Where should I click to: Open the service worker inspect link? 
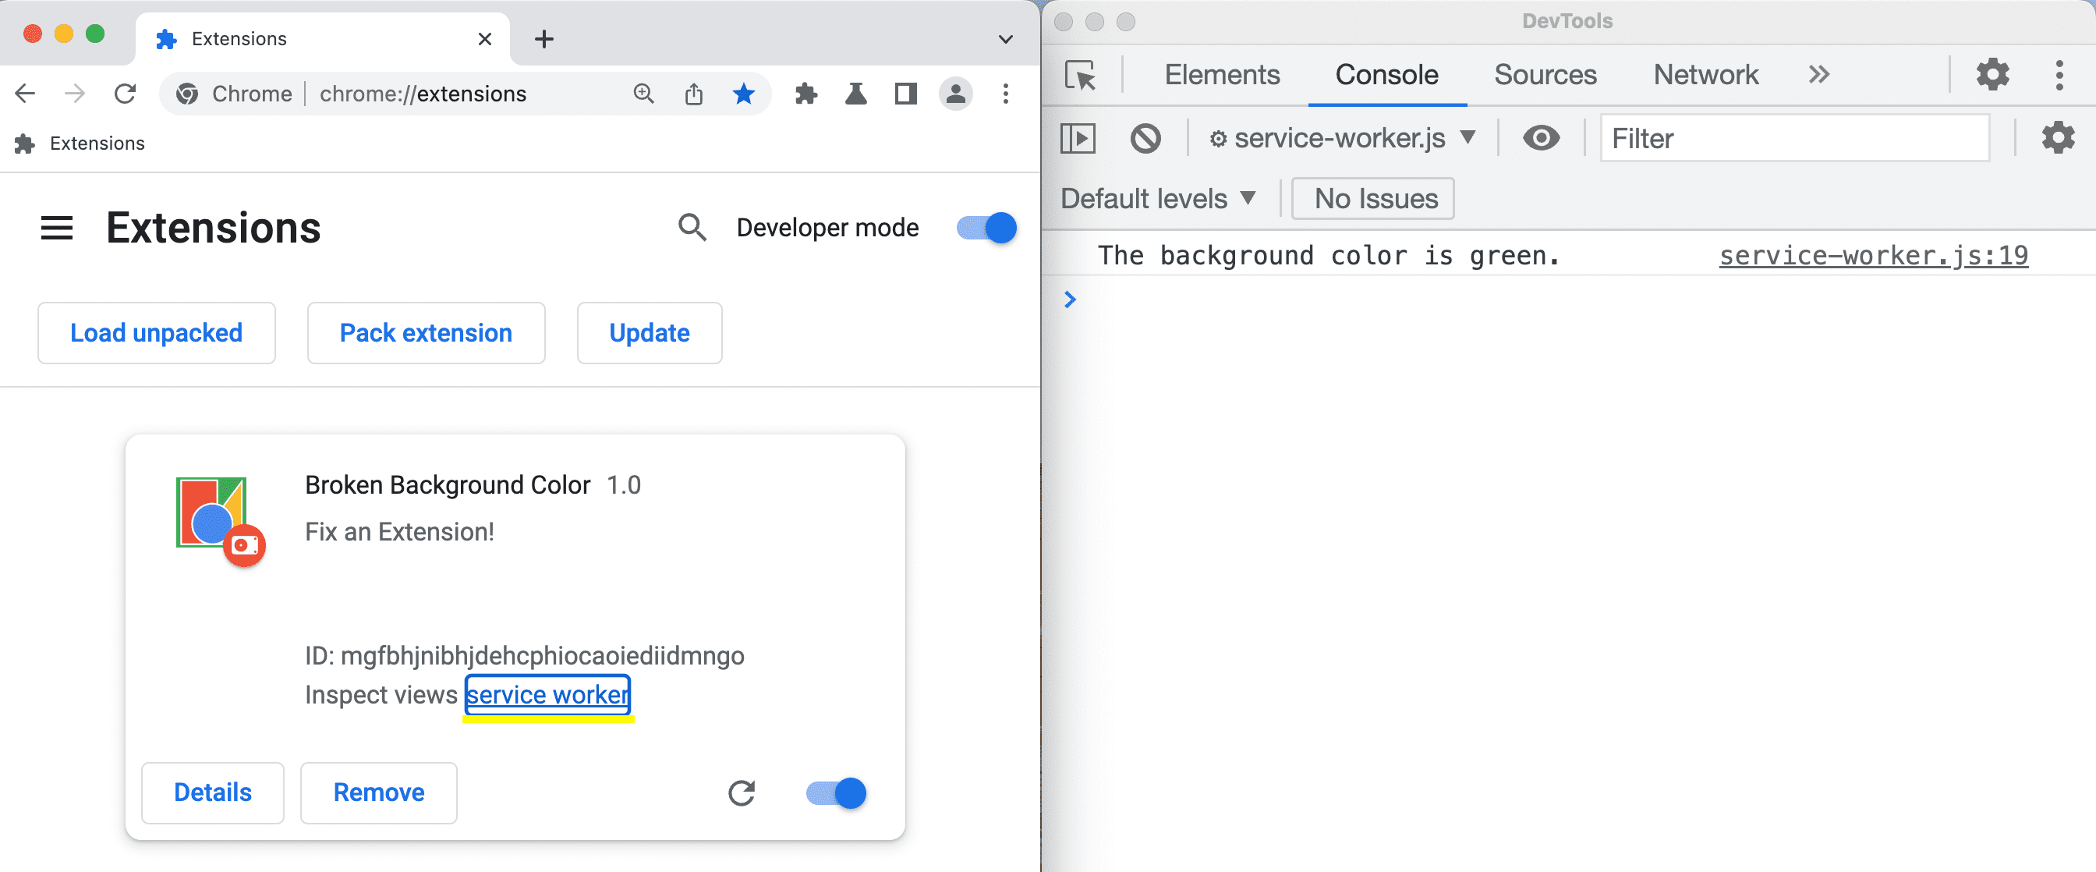[x=548, y=694]
